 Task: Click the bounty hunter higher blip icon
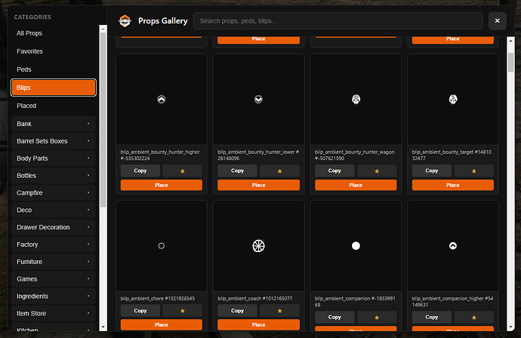click(162, 99)
